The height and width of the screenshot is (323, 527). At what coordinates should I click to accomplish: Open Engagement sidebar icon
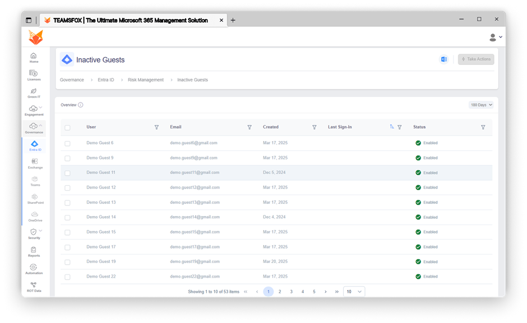point(33,109)
